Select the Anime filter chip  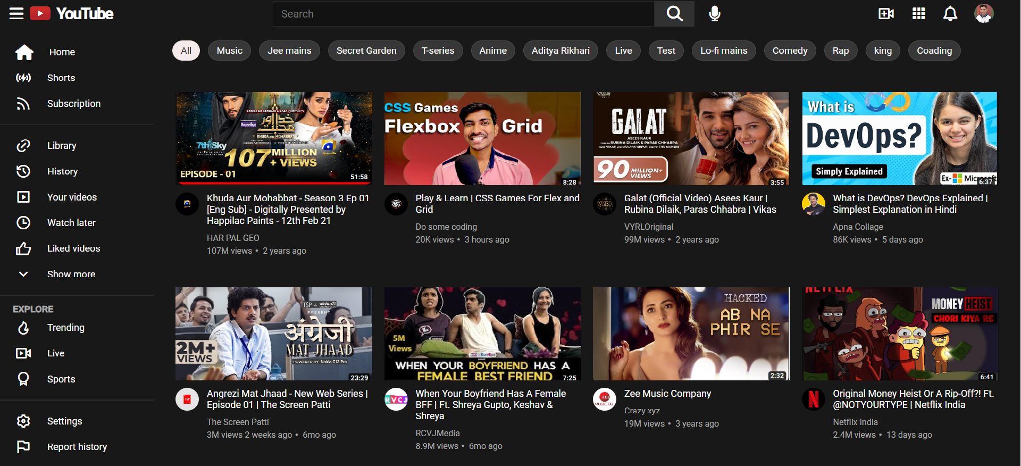point(493,51)
